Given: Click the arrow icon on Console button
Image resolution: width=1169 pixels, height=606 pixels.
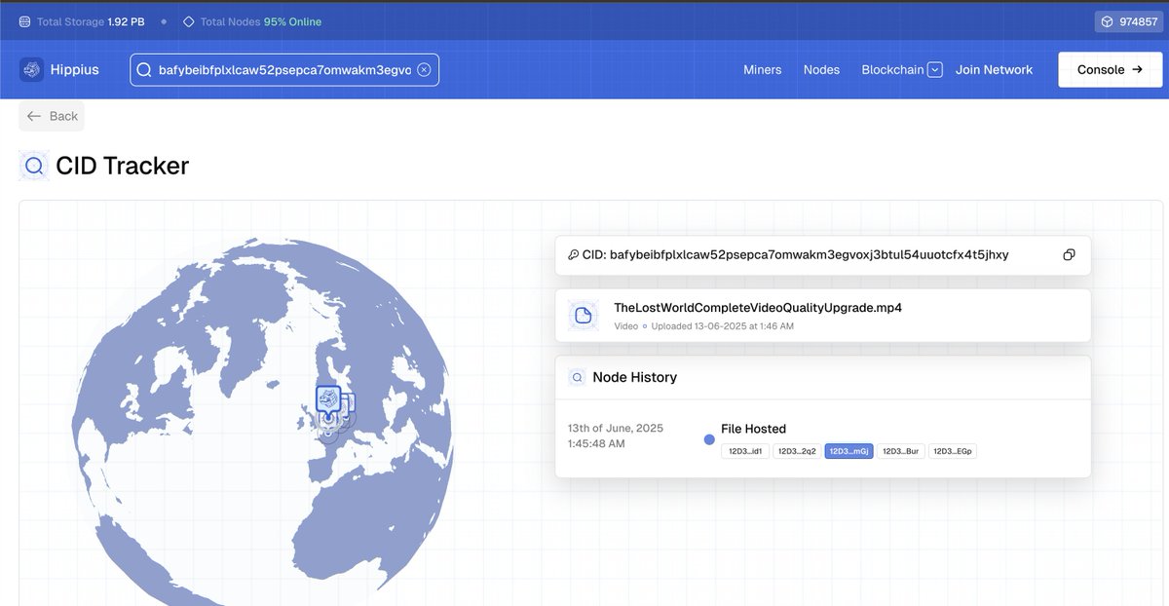Looking at the screenshot, I should [1137, 70].
